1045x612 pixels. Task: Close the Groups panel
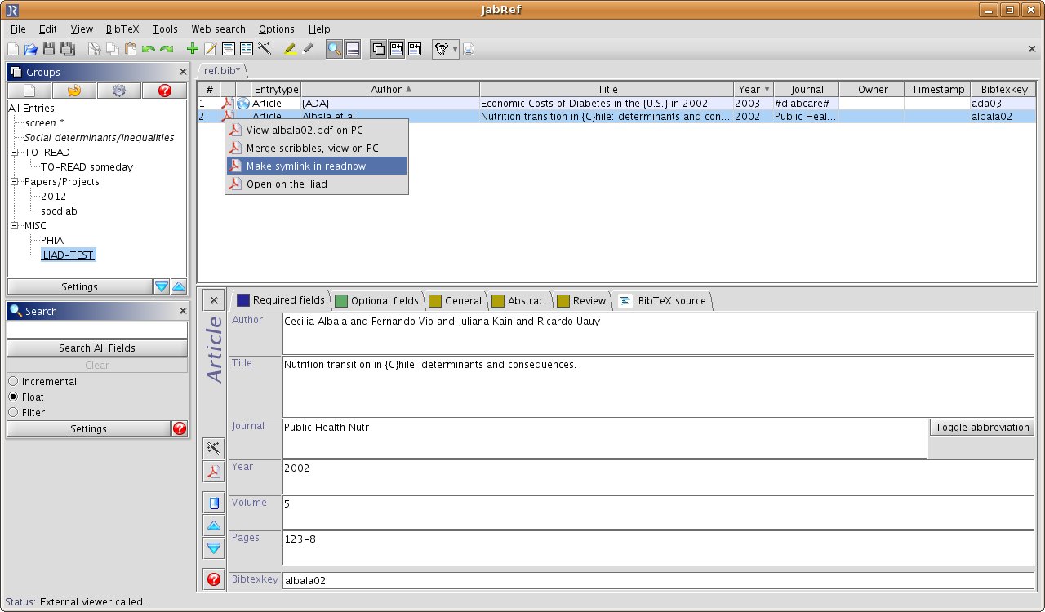click(183, 72)
